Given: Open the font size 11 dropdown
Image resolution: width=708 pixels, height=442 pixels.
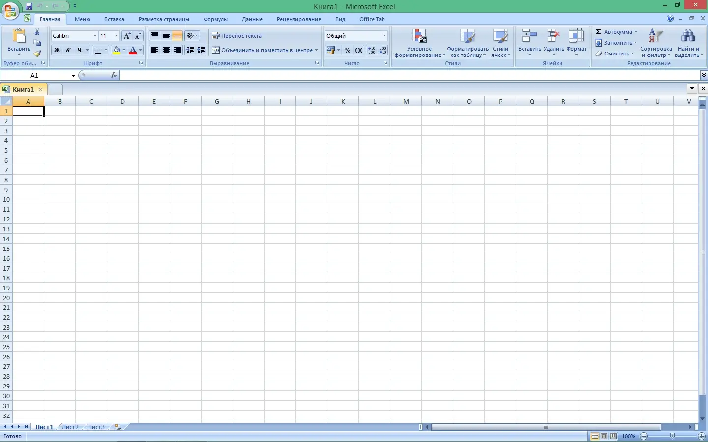Looking at the screenshot, I should (x=116, y=36).
